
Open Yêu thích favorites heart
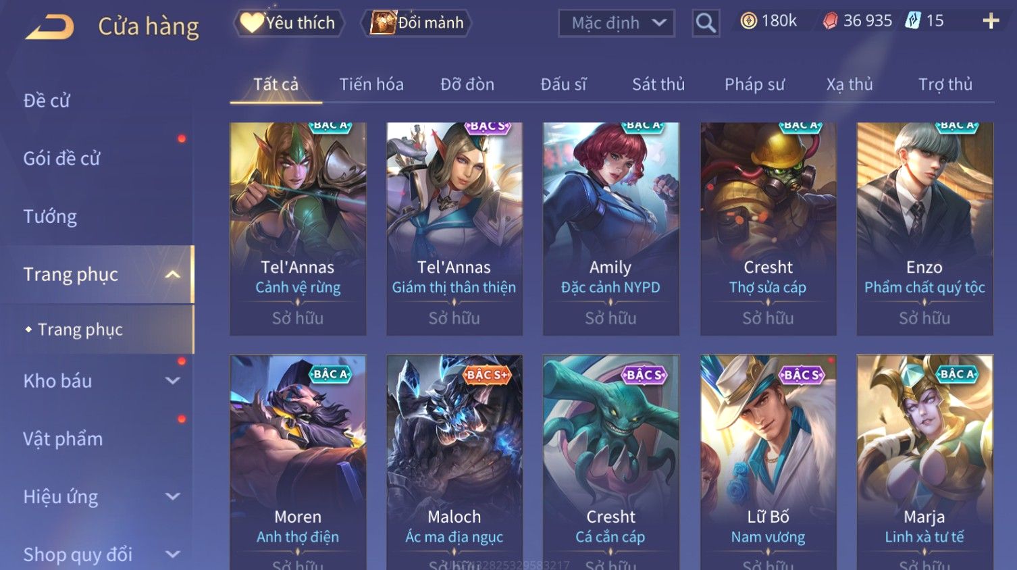point(289,23)
